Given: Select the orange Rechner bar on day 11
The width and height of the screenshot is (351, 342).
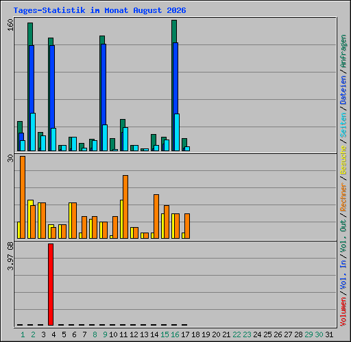Looking at the screenshot, I should [x=125, y=207].
